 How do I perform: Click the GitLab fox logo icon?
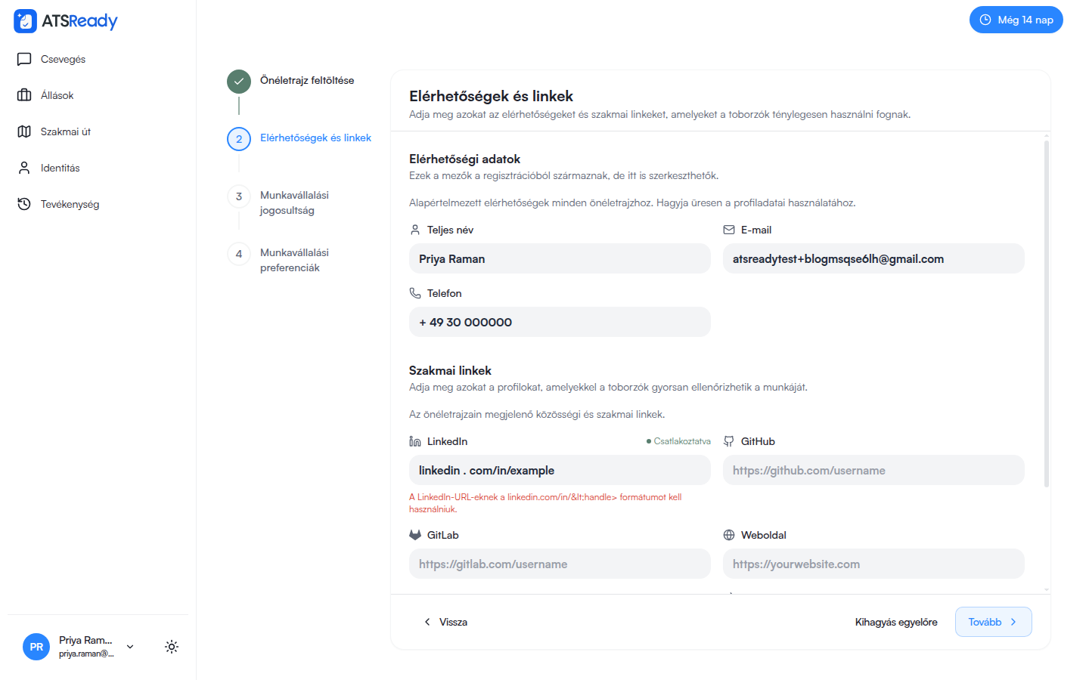pyautogui.click(x=415, y=535)
